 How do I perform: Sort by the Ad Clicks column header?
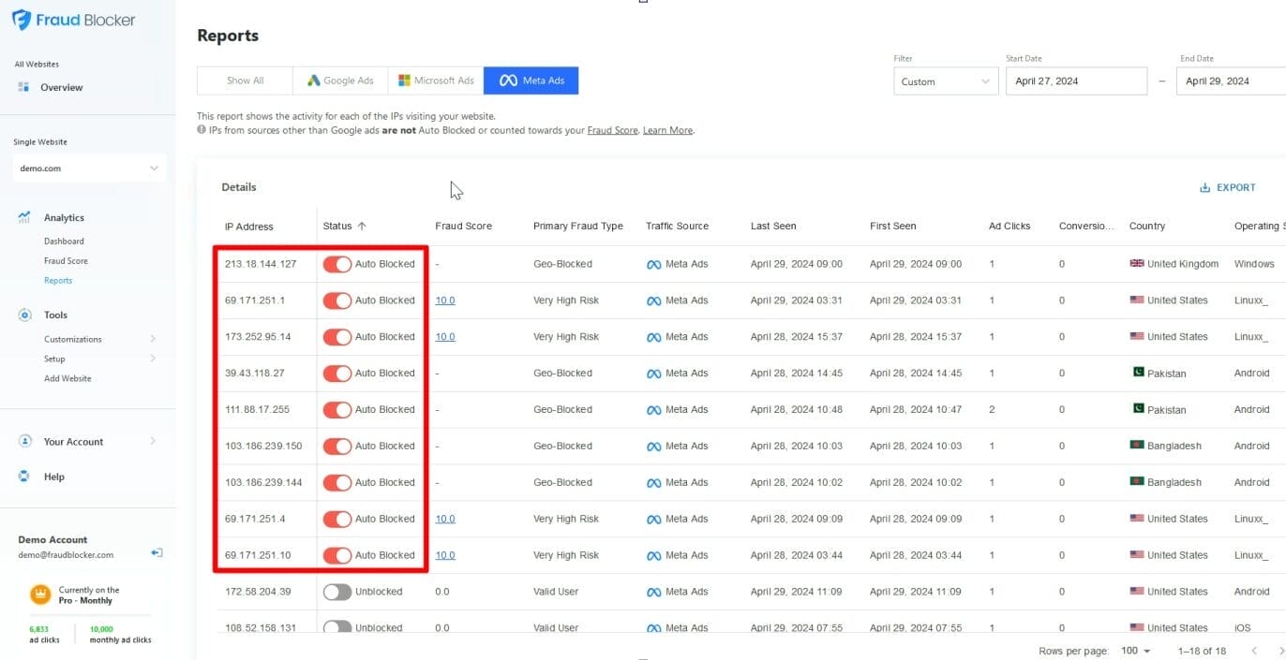(1009, 226)
